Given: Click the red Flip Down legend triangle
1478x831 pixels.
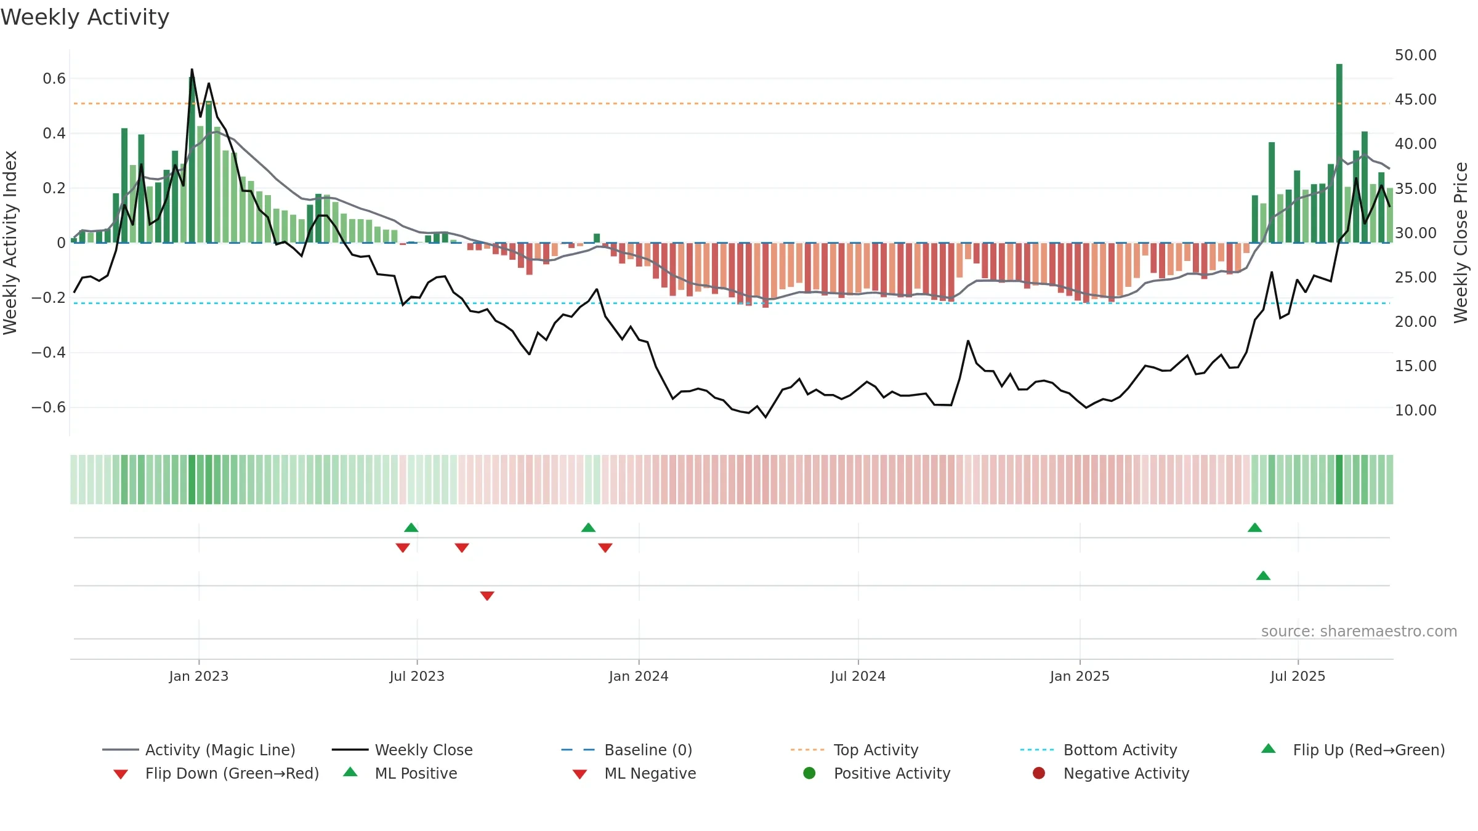Looking at the screenshot, I should click(x=121, y=774).
